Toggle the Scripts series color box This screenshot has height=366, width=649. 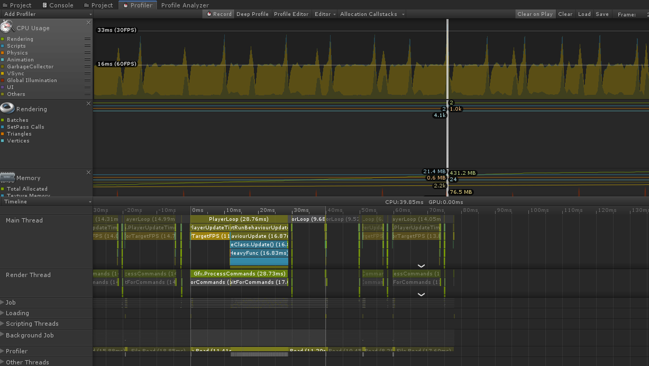[3, 46]
